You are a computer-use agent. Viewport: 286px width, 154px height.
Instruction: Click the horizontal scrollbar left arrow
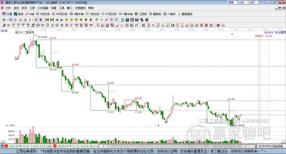tap(104, 146)
